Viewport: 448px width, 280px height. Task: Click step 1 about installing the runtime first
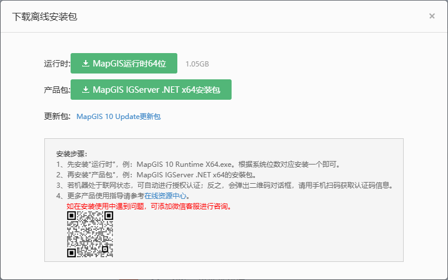[198, 164]
